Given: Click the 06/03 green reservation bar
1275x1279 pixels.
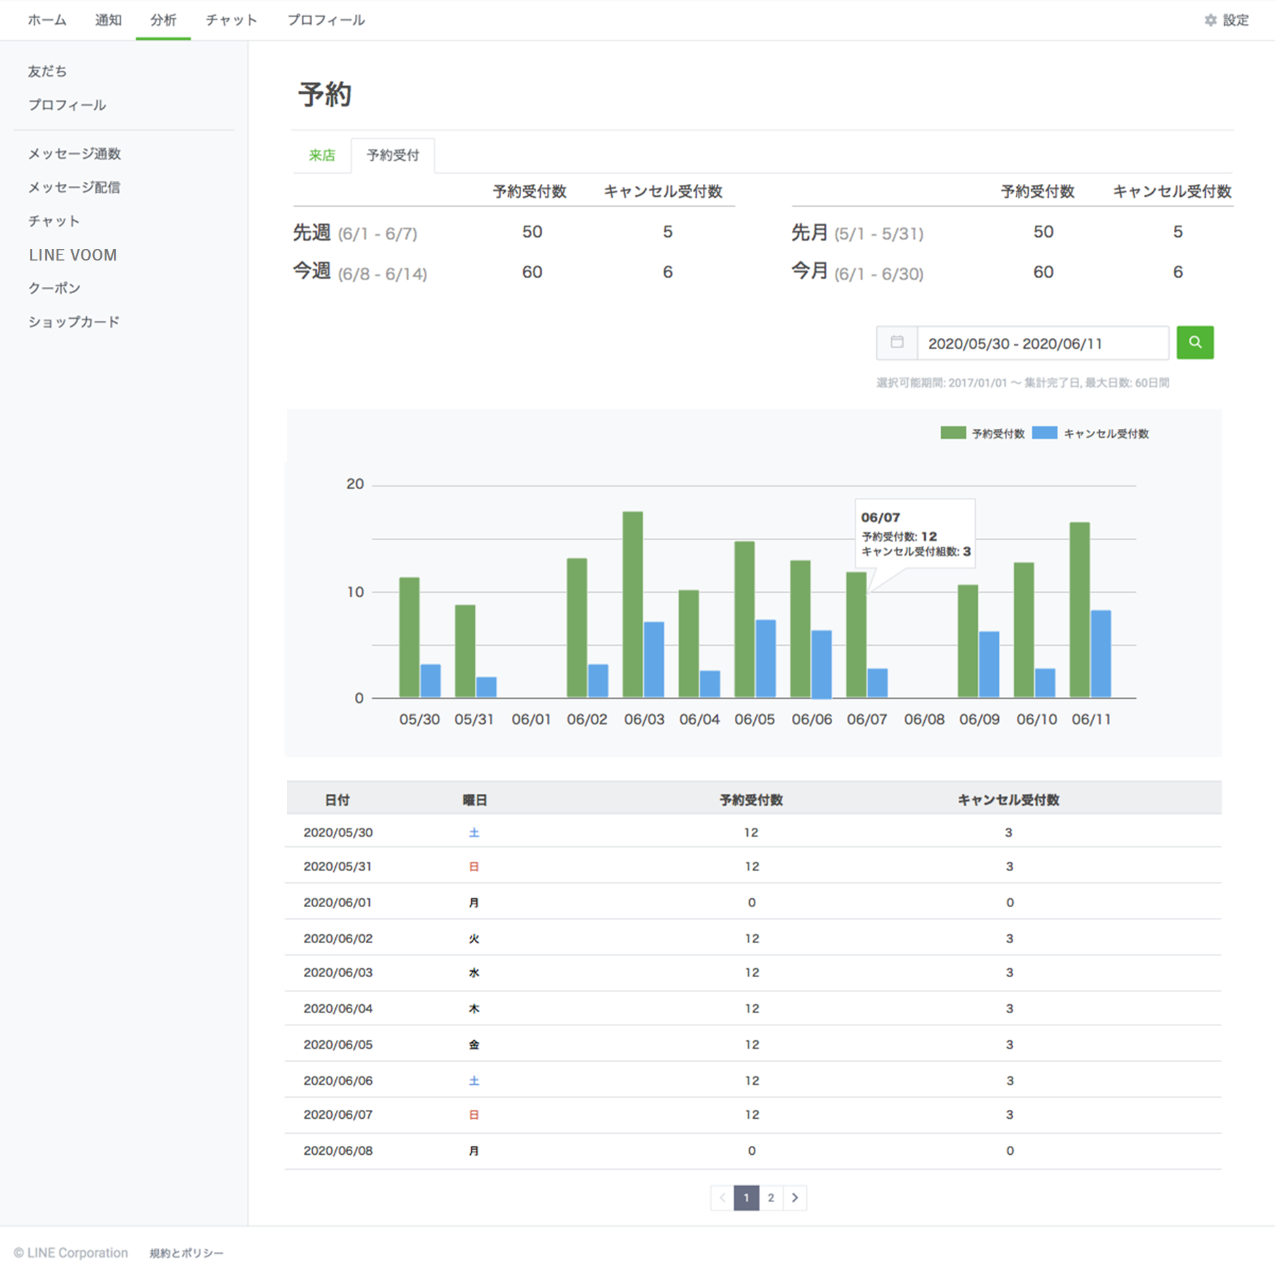Looking at the screenshot, I should (x=632, y=604).
